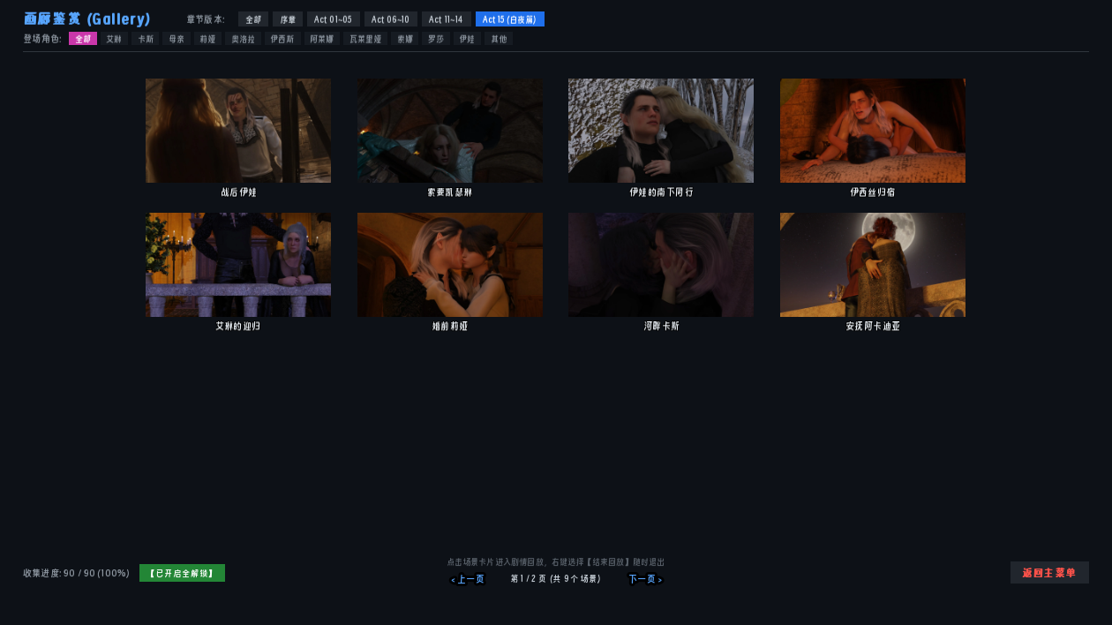This screenshot has width=1112, height=625.
Task: Filter by character 母亲
Action: point(177,39)
